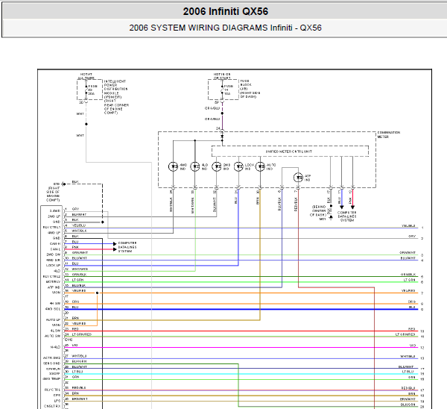Click pin 25 'VIO' wire label on left
The height and width of the screenshot is (409, 447).
(74, 346)
